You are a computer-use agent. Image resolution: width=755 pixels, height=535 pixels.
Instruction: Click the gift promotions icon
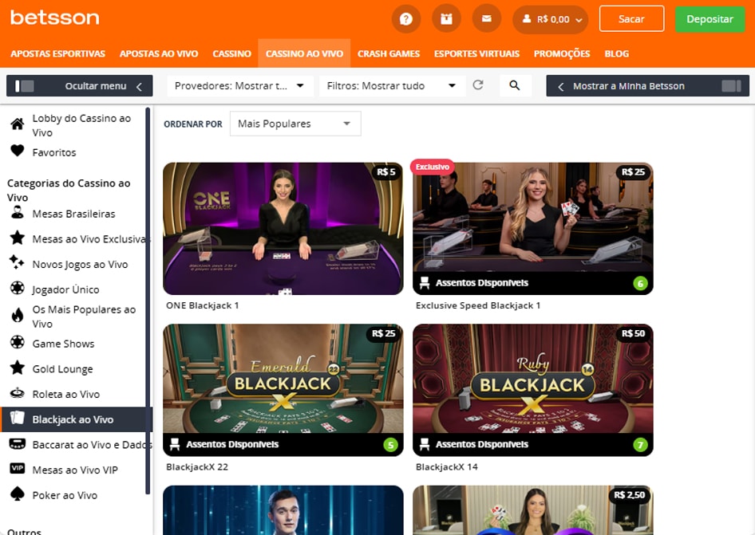tap(446, 18)
